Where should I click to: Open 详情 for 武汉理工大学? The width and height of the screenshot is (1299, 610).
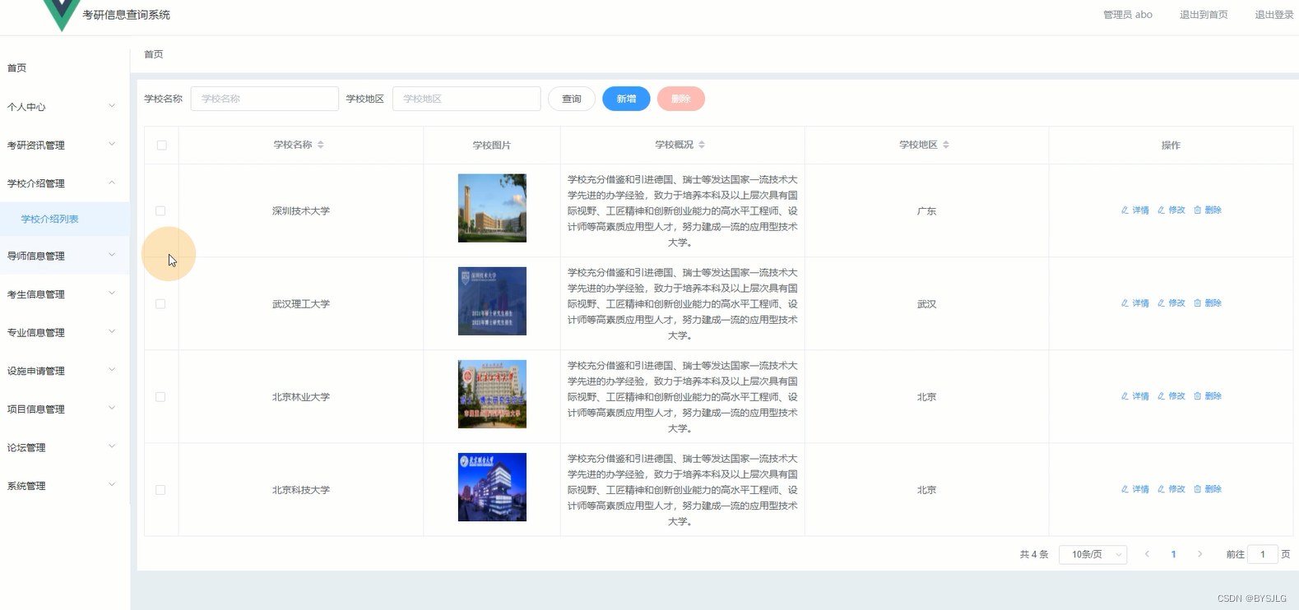[1135, 303]
